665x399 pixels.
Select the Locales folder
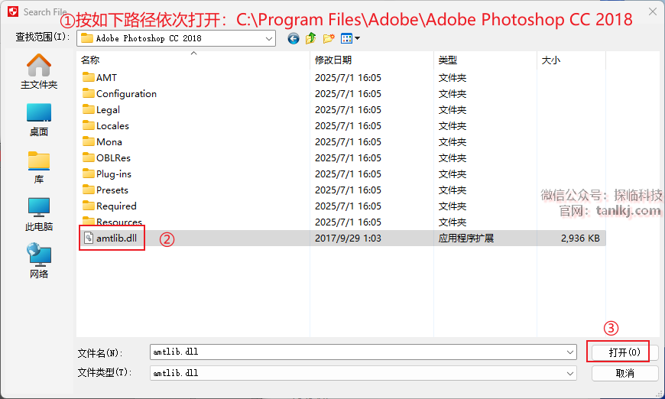pyautogui.click(x=105, y=126)
